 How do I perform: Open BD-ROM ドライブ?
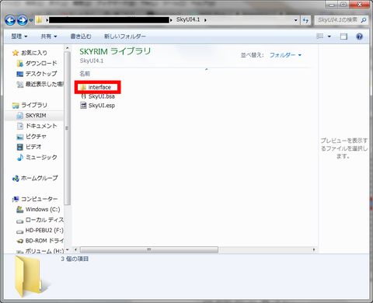(x=40, y=241)
